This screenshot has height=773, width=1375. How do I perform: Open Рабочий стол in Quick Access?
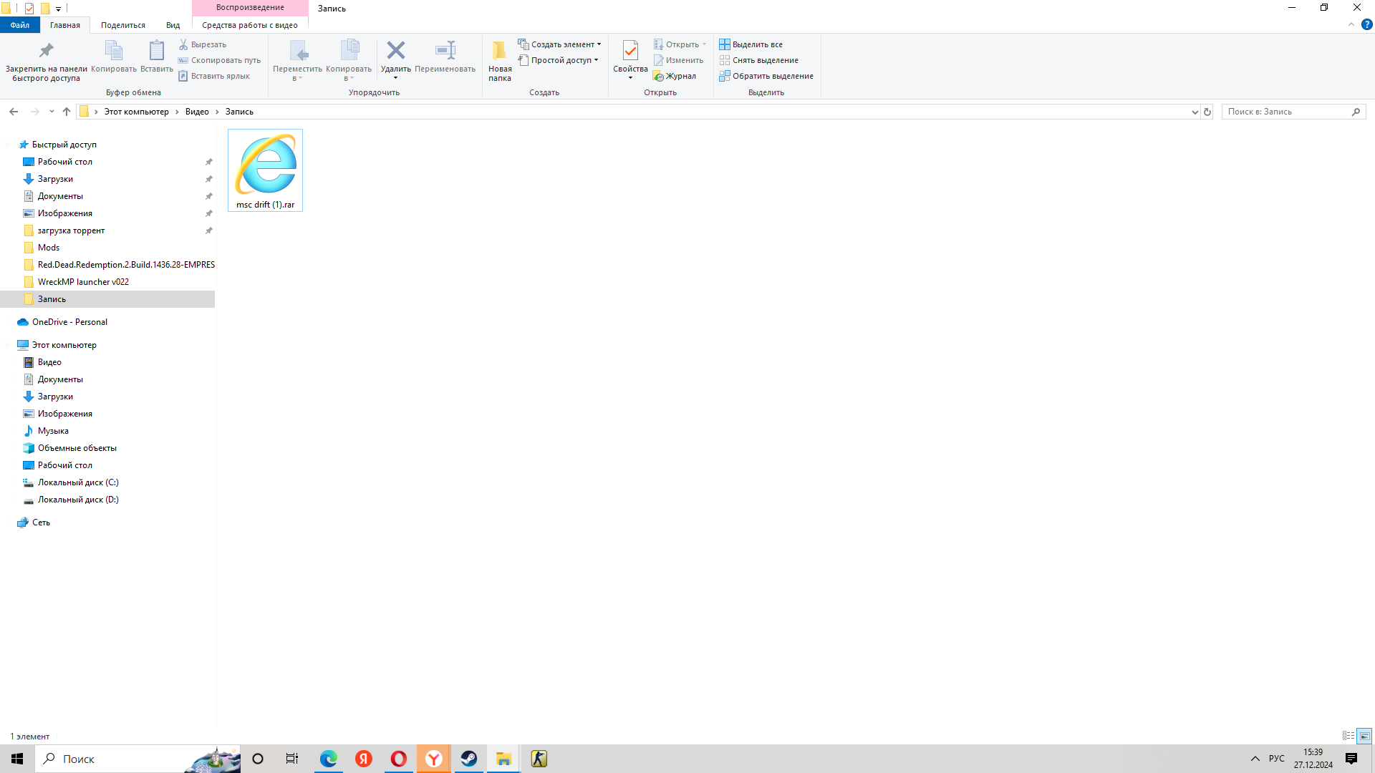pos(65,162)
